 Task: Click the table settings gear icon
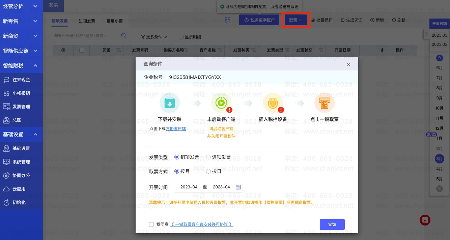63,50
